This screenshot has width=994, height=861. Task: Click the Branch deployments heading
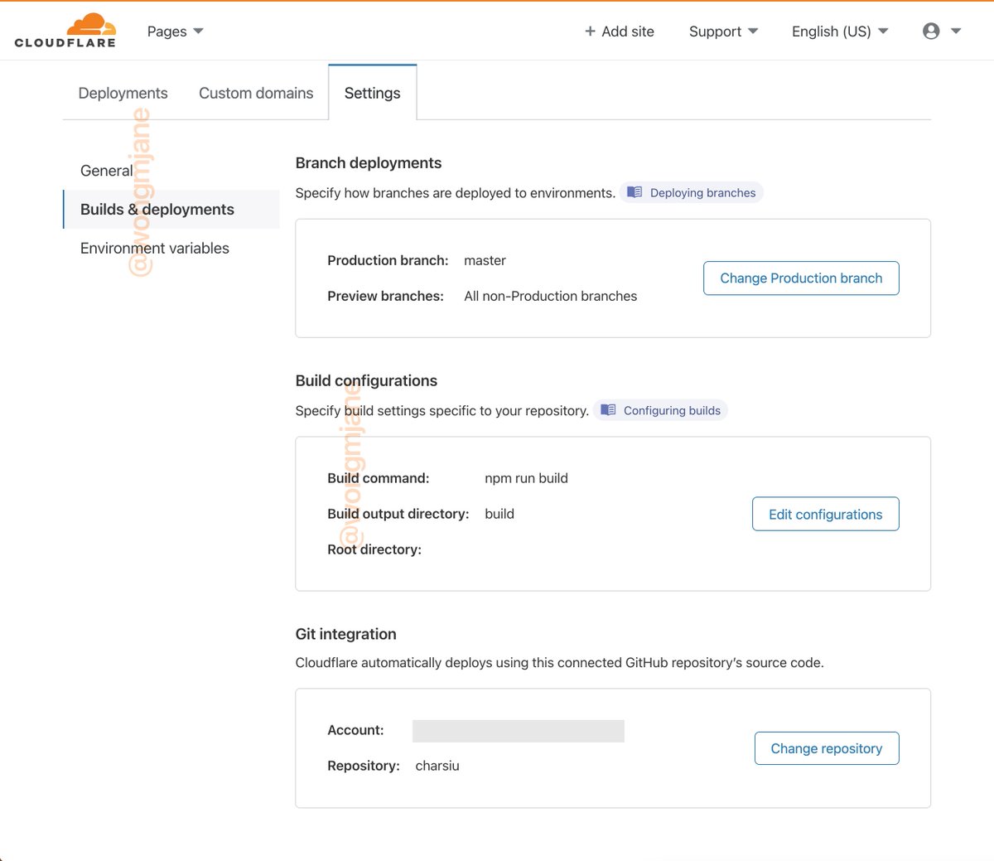tap(369, 162)
